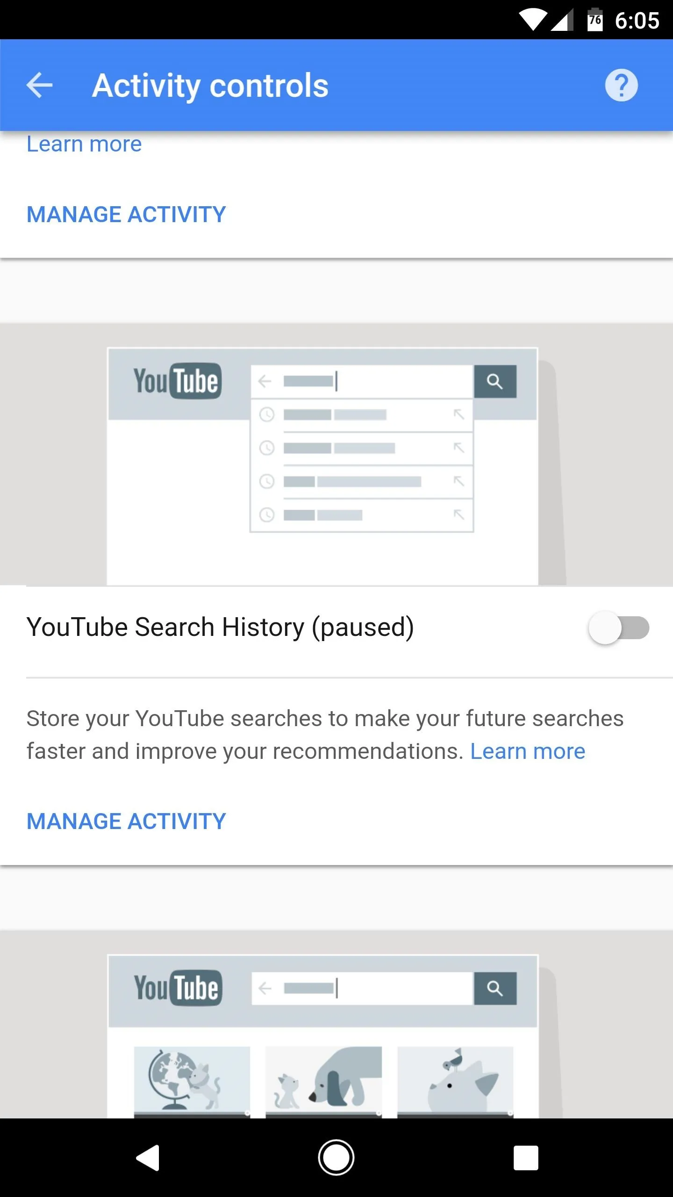Tap the YouTube search suggestions illustration
673x1197 pixels.
point(322,466)
